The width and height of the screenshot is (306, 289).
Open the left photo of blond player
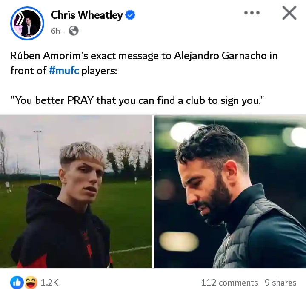coord(76,192)
